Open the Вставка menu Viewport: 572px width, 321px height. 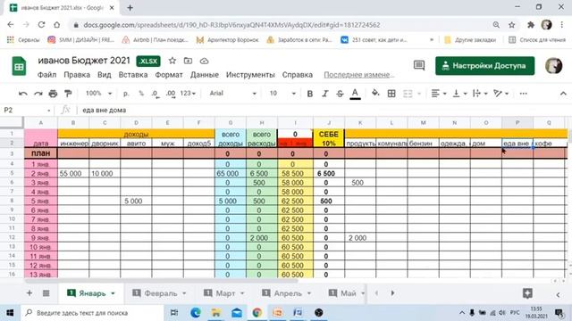point(133,75)
